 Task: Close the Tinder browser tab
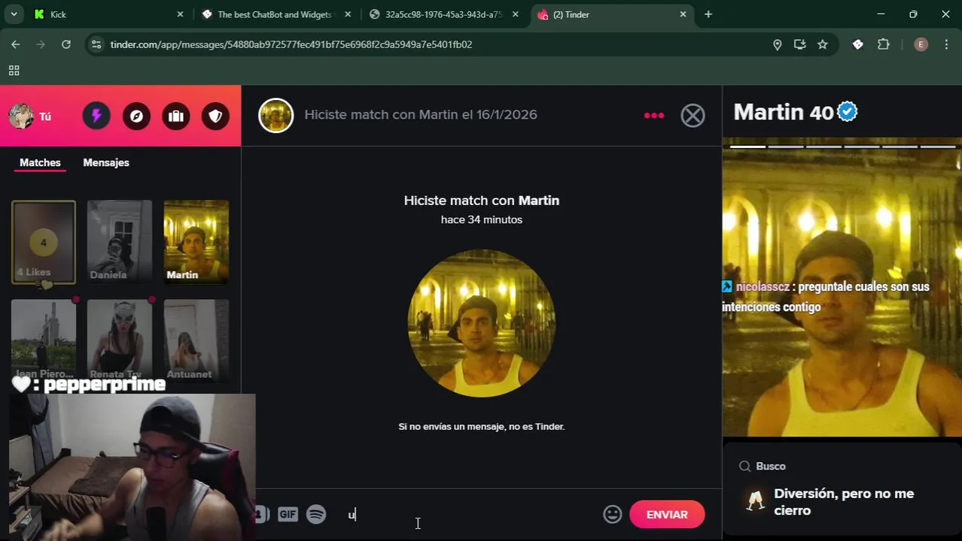[683, 14]
